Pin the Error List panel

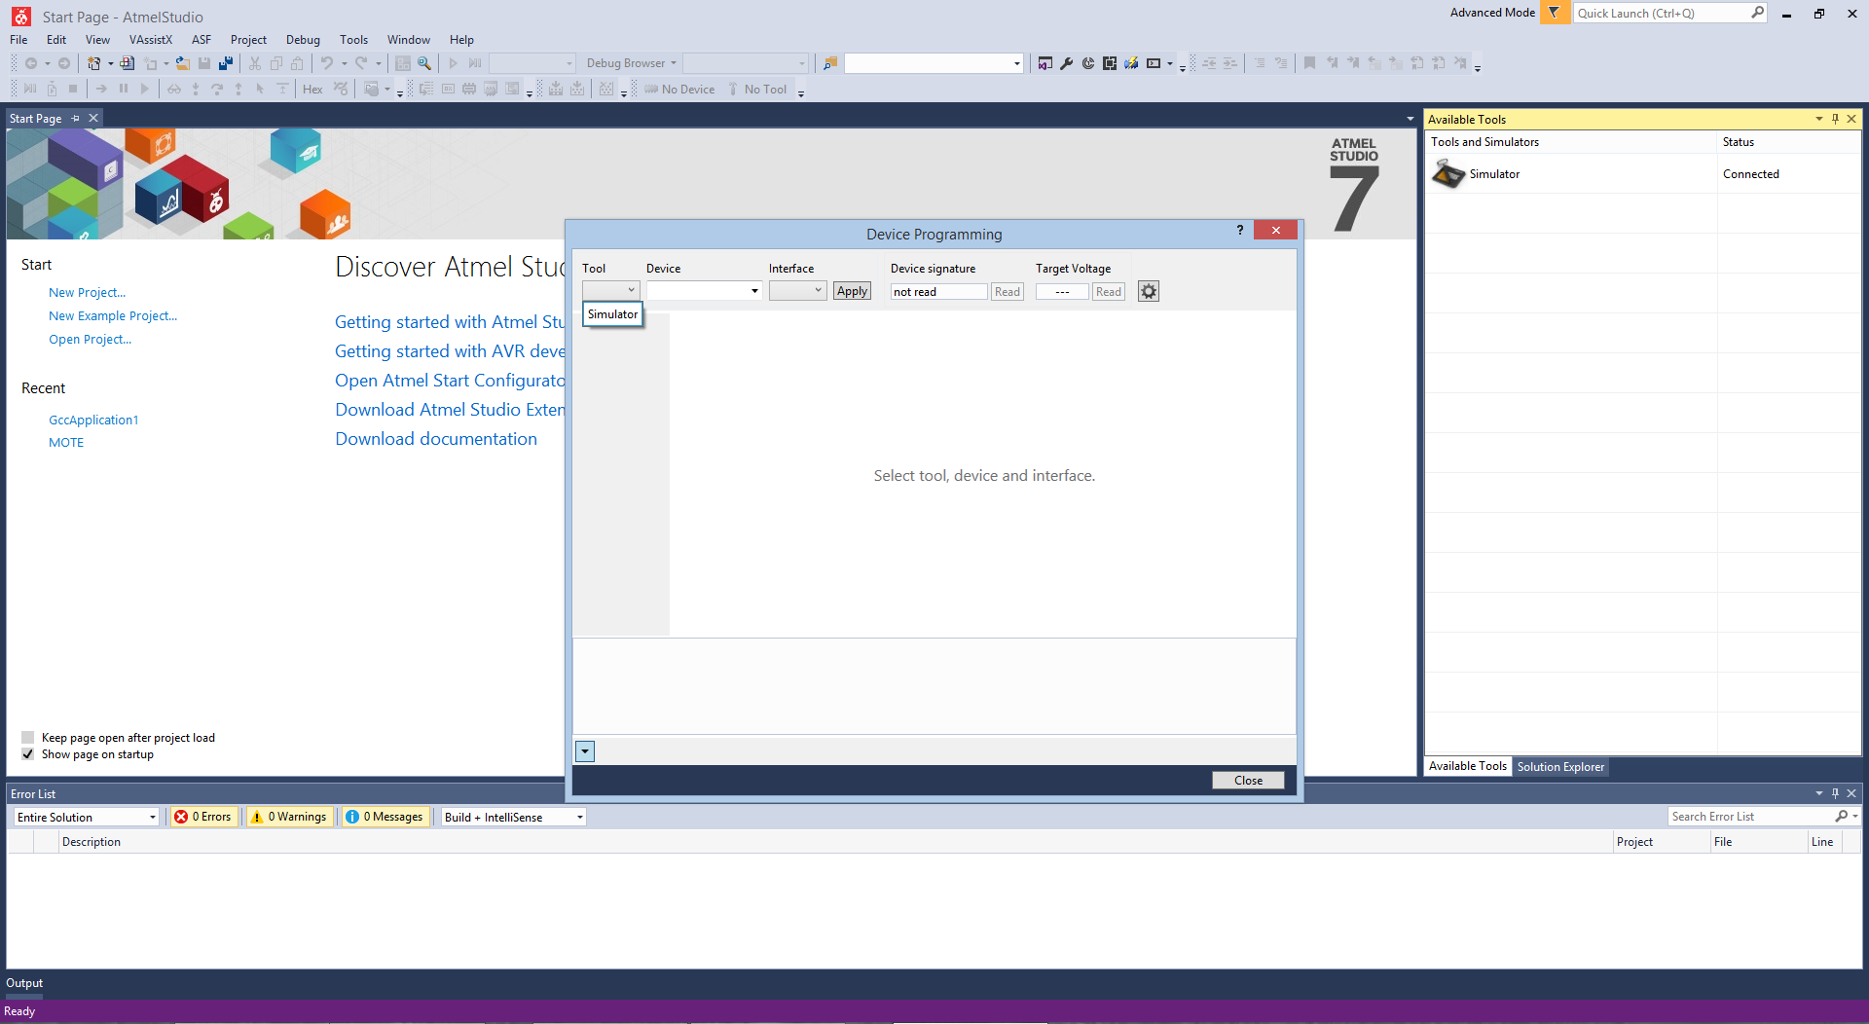1835,793
